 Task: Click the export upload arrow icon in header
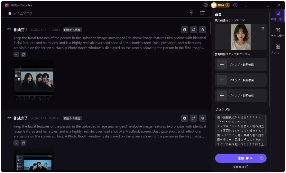(191, 13)
